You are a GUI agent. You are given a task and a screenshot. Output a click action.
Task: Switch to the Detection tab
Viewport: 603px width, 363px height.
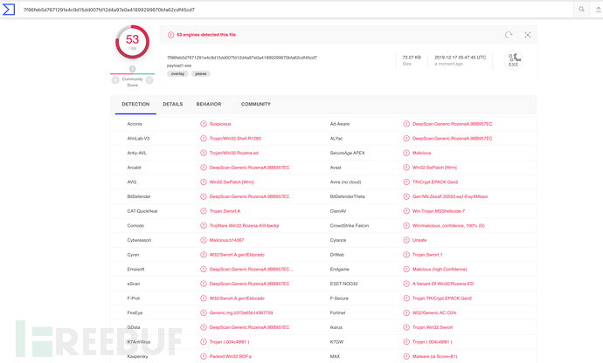click(135, 104)
